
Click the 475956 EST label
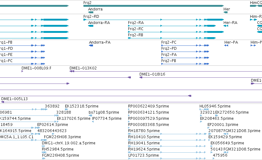pos(220,155)
